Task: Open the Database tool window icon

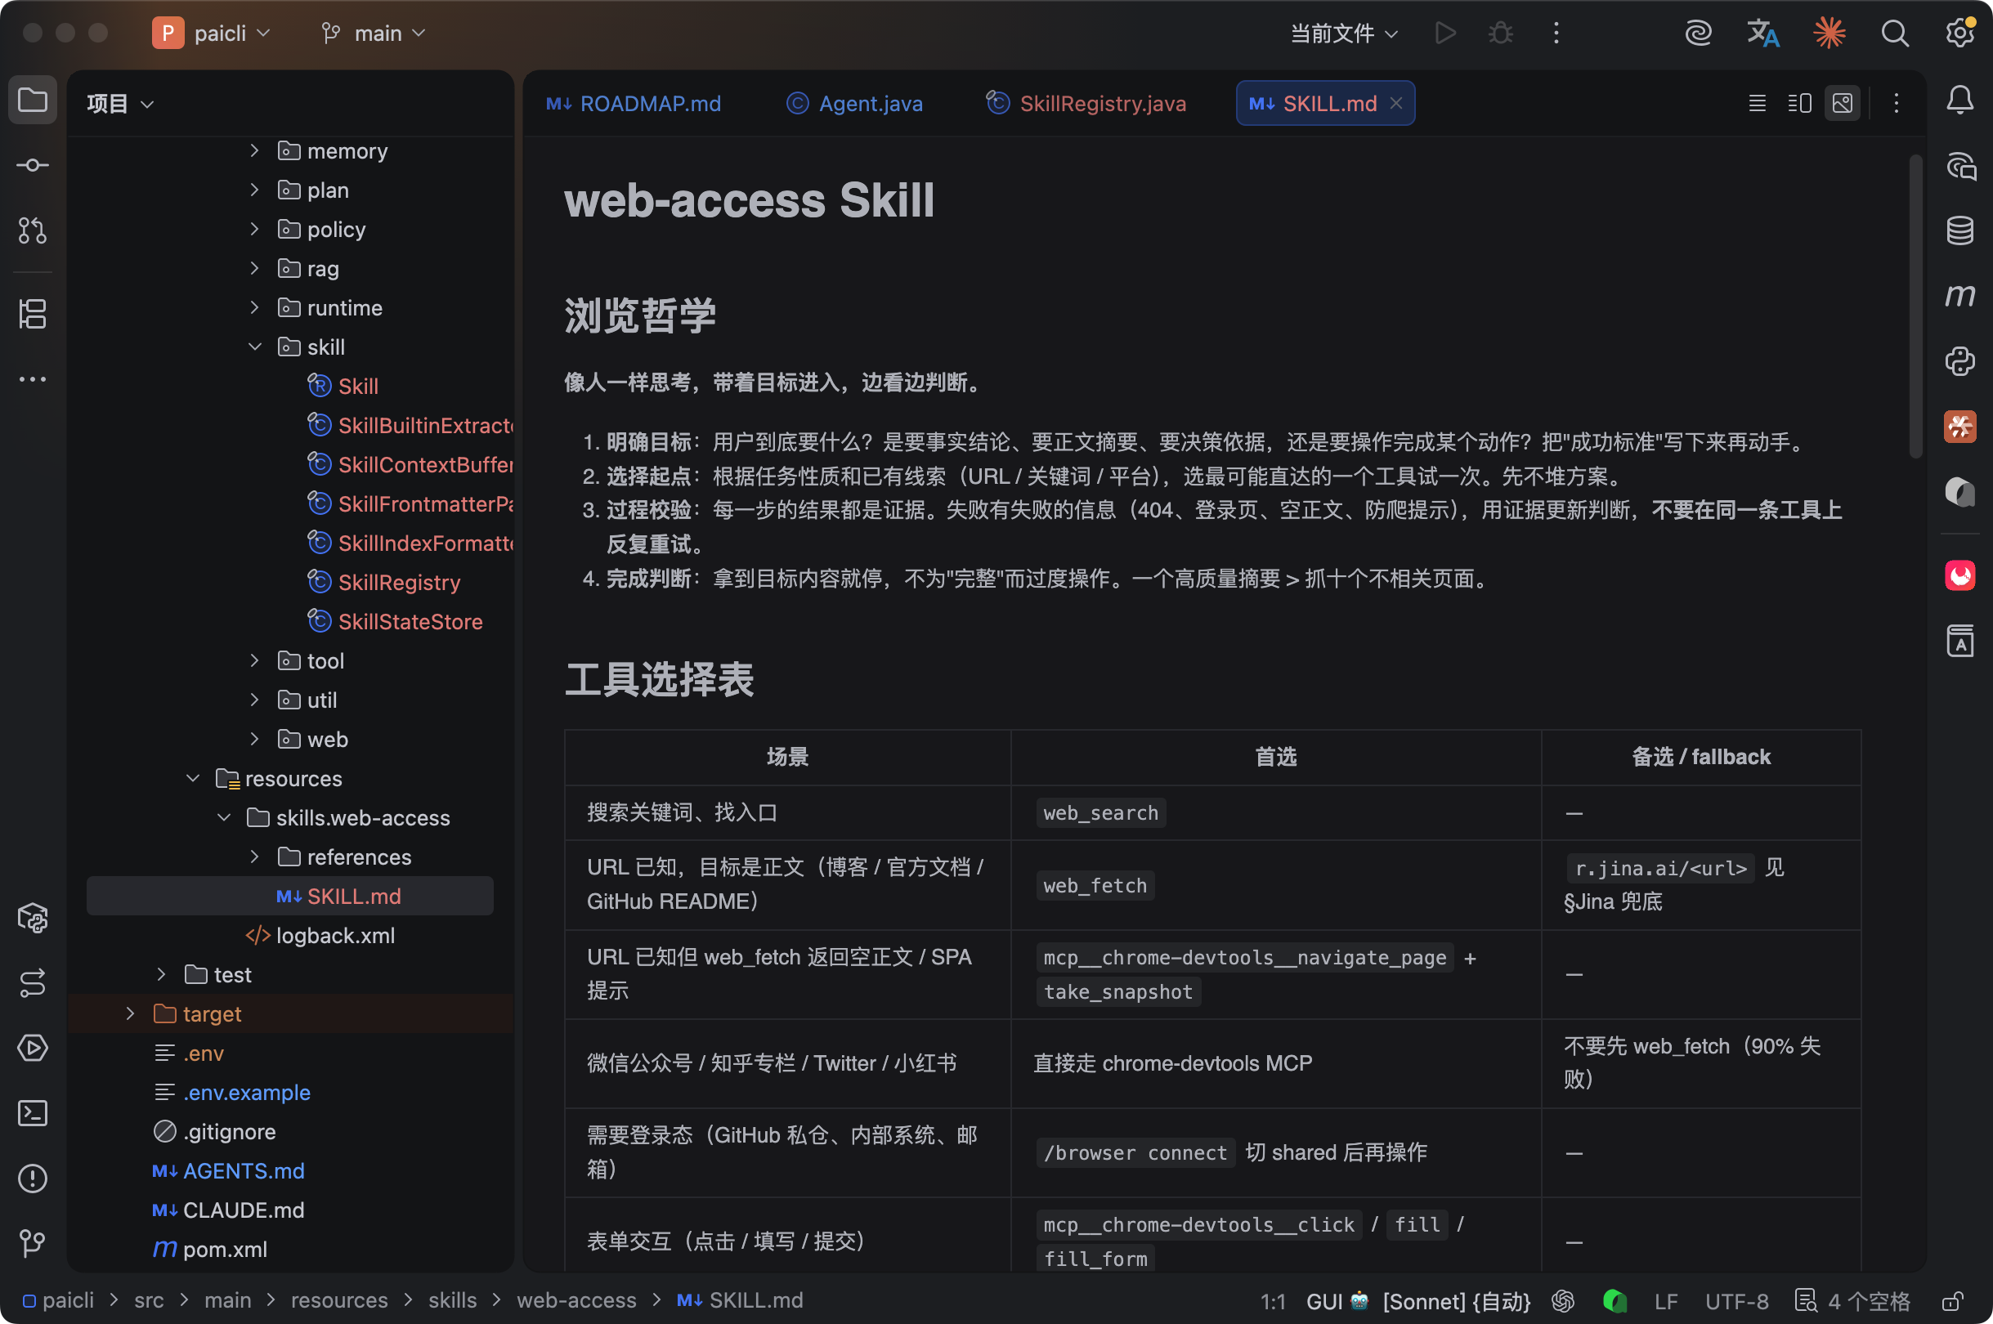Action: click(x=1959, y=230)
